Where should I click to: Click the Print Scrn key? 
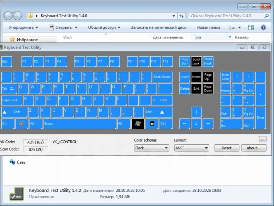click(185, 61)
